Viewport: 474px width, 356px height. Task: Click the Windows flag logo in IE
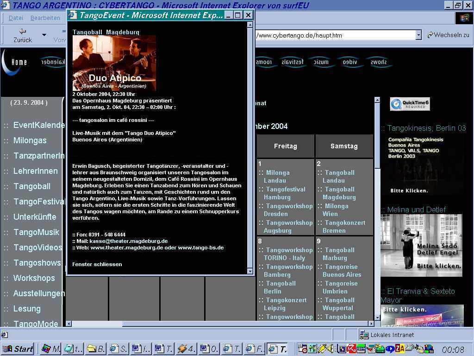tap(464, 18)
